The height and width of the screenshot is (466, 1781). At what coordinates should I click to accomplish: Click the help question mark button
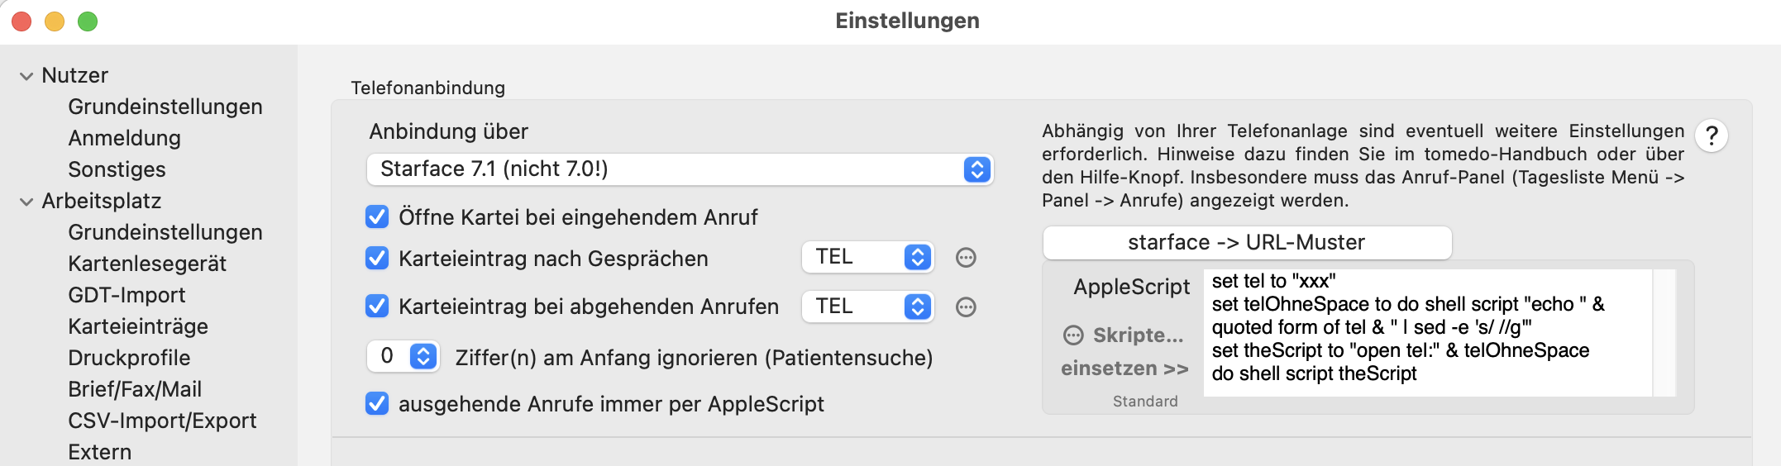(1712, 136)
